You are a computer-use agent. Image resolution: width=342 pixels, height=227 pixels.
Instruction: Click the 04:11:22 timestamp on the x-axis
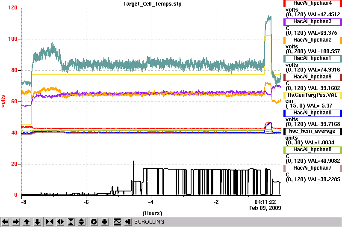(265, 202)
